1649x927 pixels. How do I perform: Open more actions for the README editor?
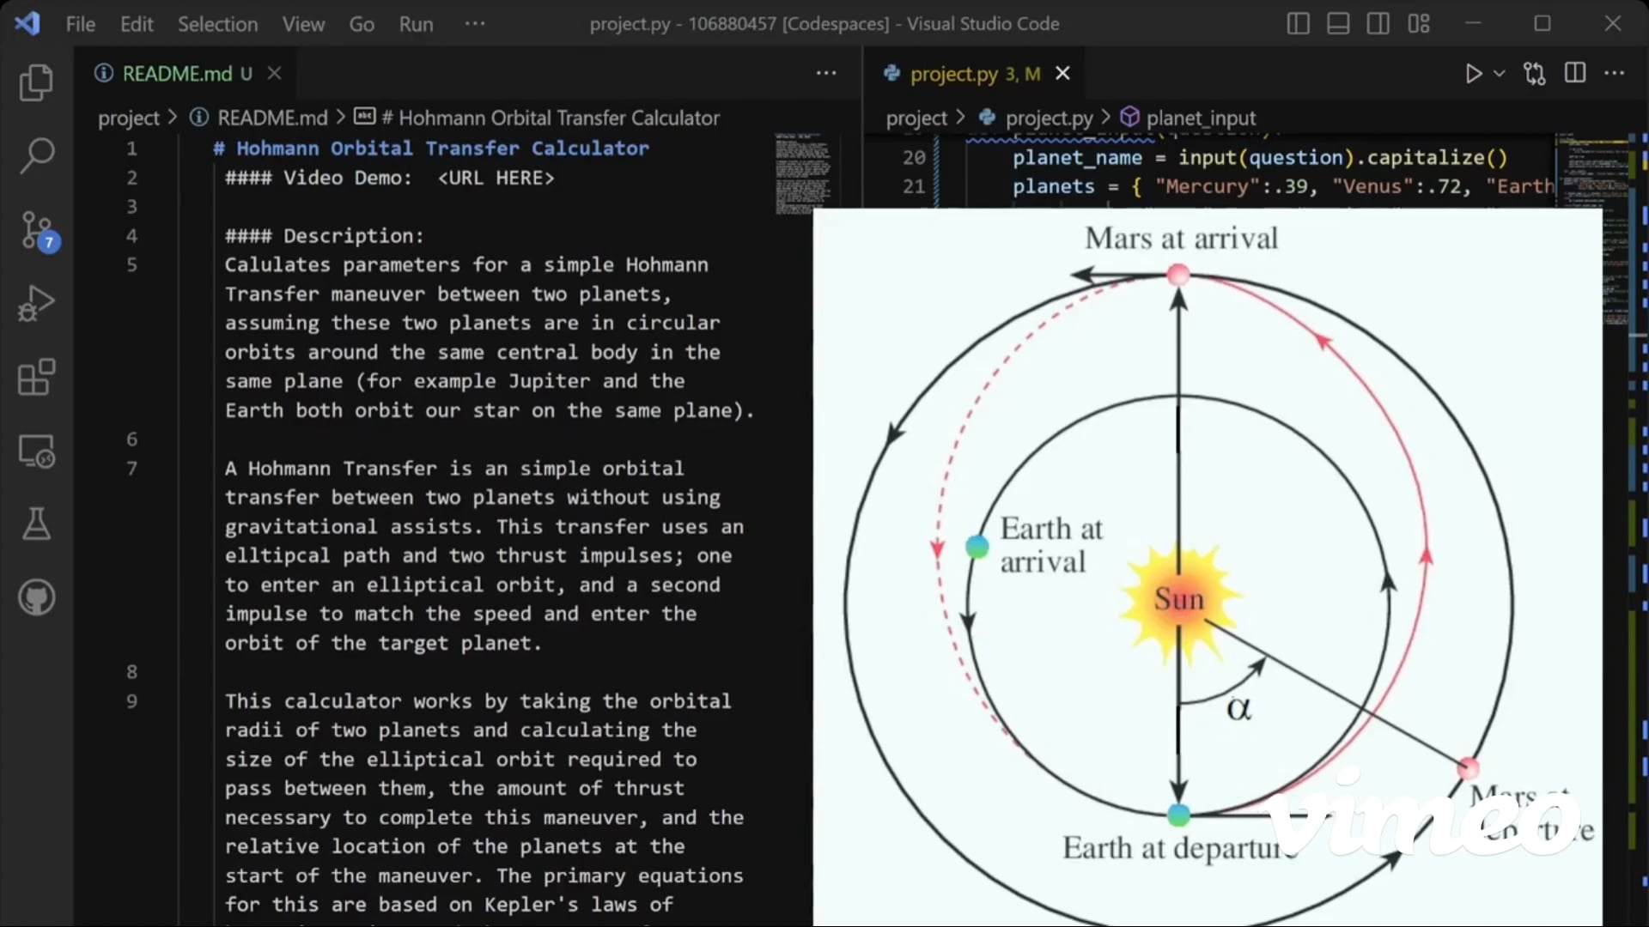point(825,73)
